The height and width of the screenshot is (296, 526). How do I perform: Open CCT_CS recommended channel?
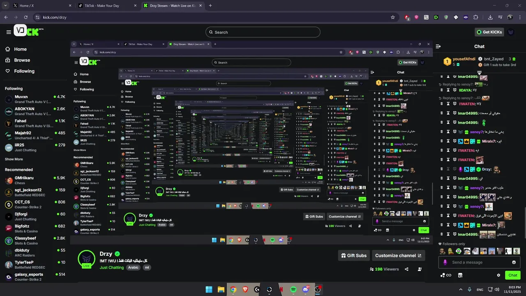coord(35,204)
